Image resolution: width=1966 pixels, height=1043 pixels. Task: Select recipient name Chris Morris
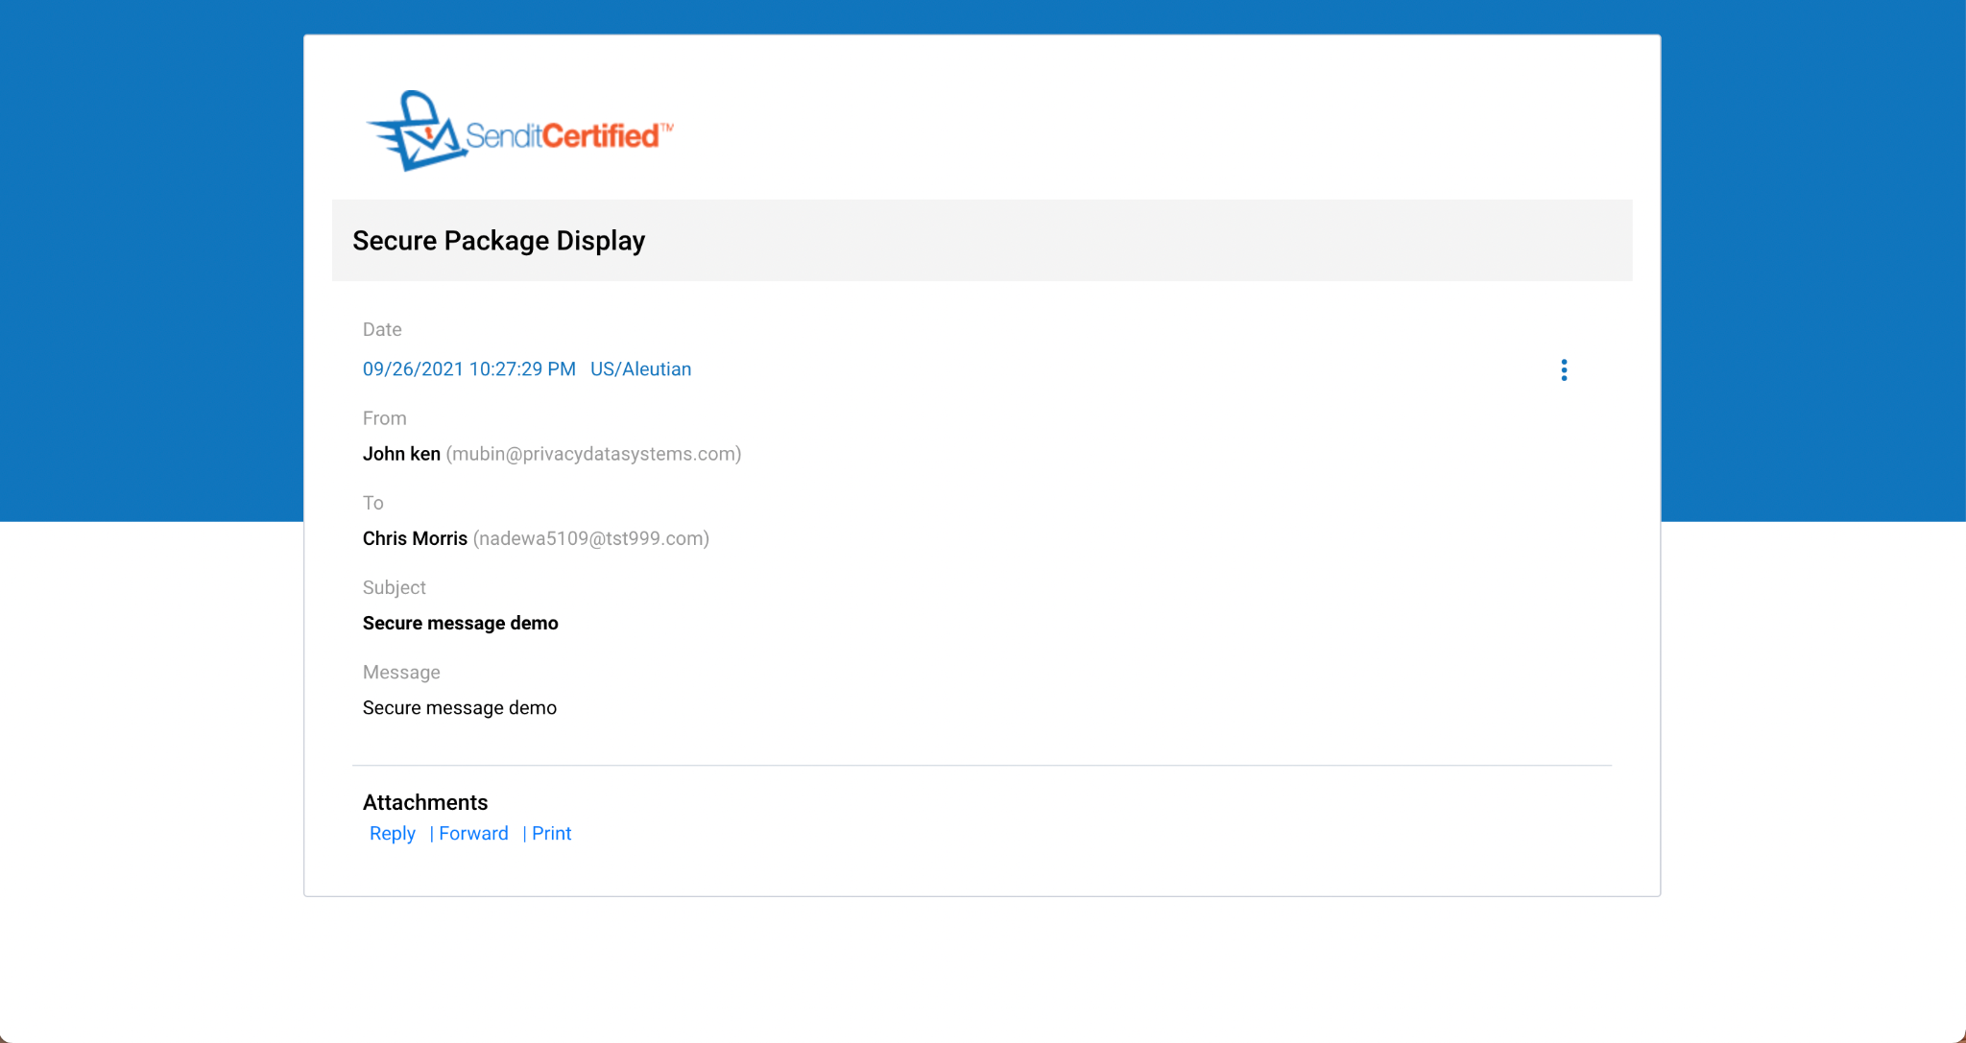pos(415,538)
